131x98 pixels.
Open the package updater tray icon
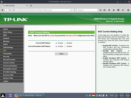87,95
